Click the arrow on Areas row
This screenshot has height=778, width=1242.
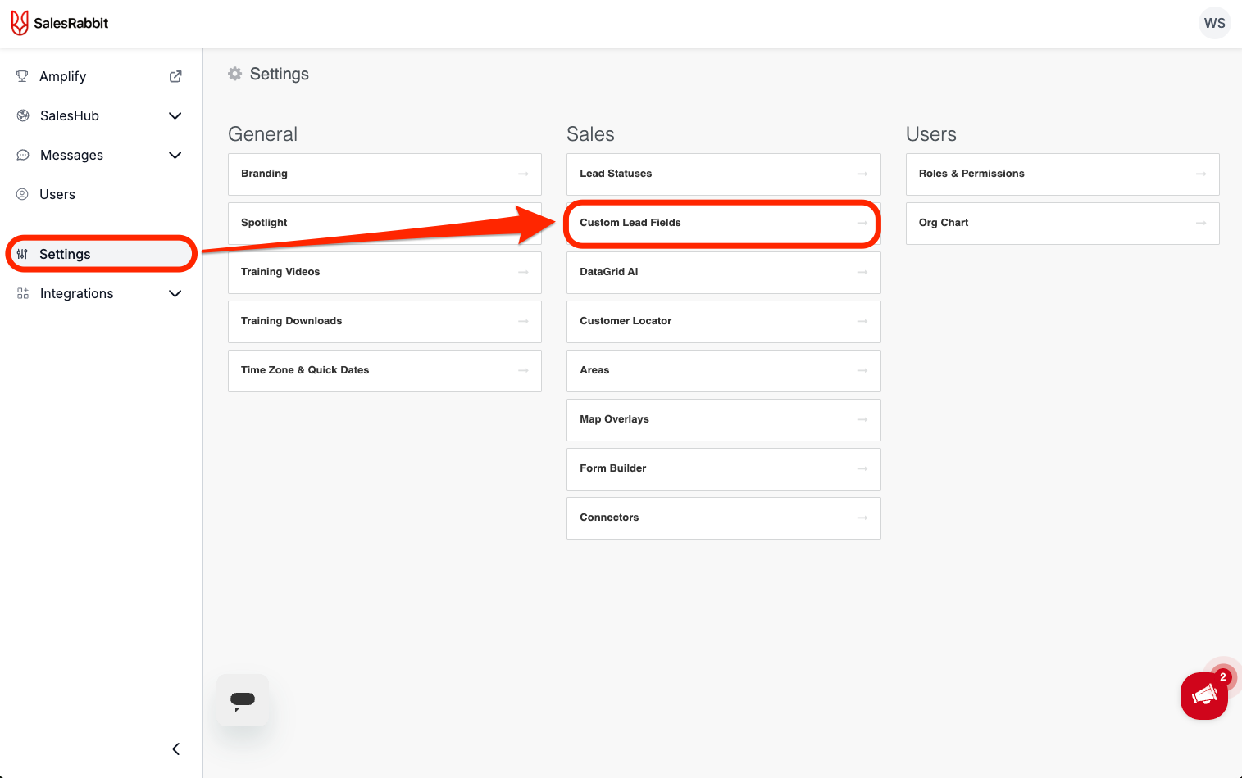tap(862, 370)
